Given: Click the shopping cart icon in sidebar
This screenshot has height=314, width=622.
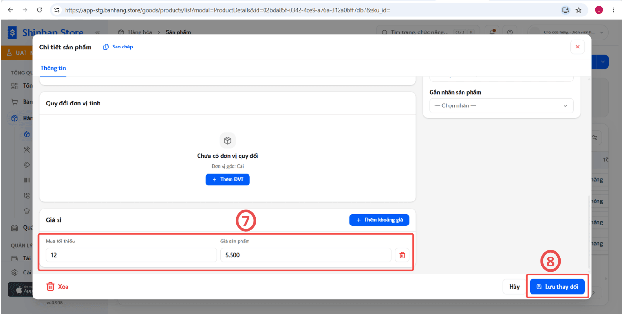Looking at the screenshot, I should click(15, 102).
